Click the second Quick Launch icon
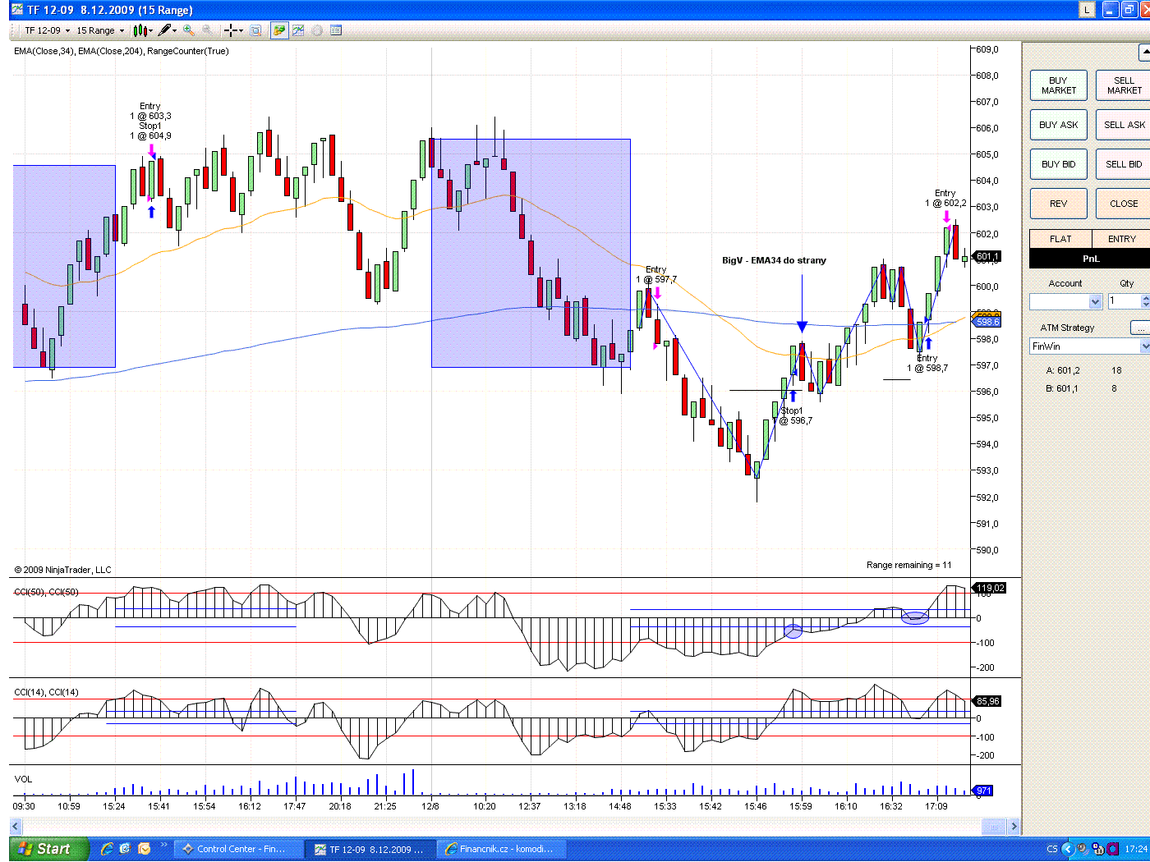 pos(126,849)
